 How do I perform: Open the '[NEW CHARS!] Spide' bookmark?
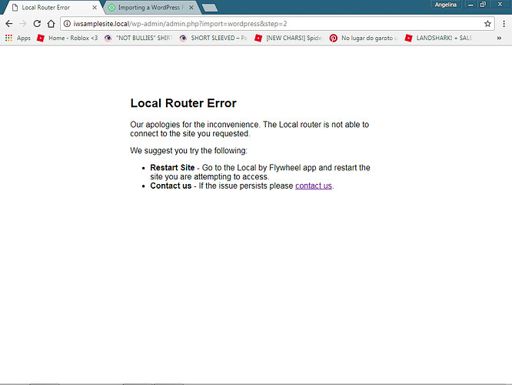(288, 38)
